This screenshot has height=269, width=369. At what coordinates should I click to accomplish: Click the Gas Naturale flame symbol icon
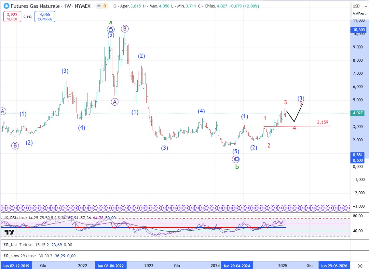(6, 6)
